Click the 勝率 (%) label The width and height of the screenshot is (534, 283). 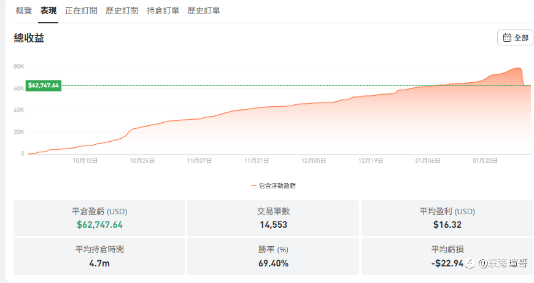point(273,250)
